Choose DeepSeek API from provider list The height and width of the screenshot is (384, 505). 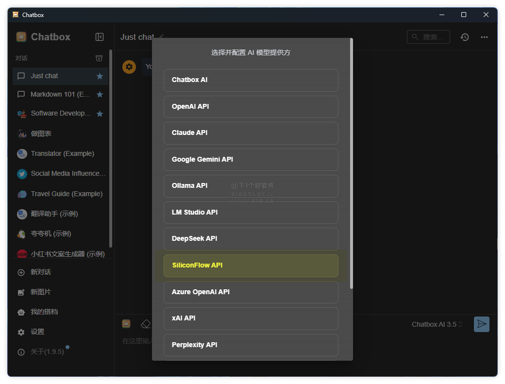tap(251, 239)
